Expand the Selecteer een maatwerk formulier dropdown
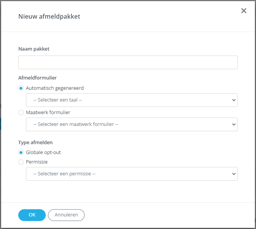Screen dimensions: 256x229 [x=131, y=124]
